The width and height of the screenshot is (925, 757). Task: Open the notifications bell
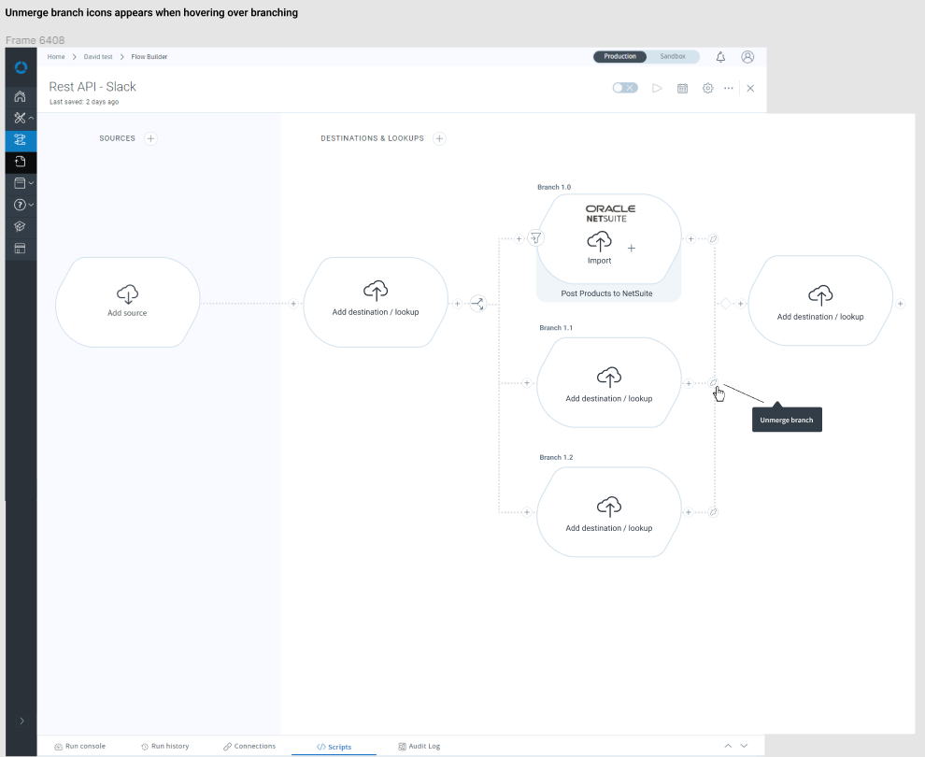[720, 57]
